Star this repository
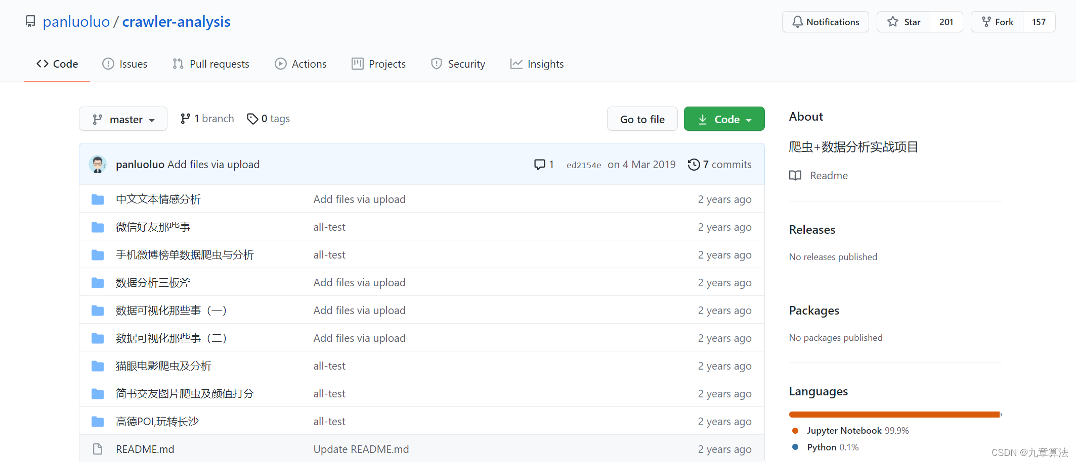Viewport: 1076px width, 462px height. (x=903, y=22)
